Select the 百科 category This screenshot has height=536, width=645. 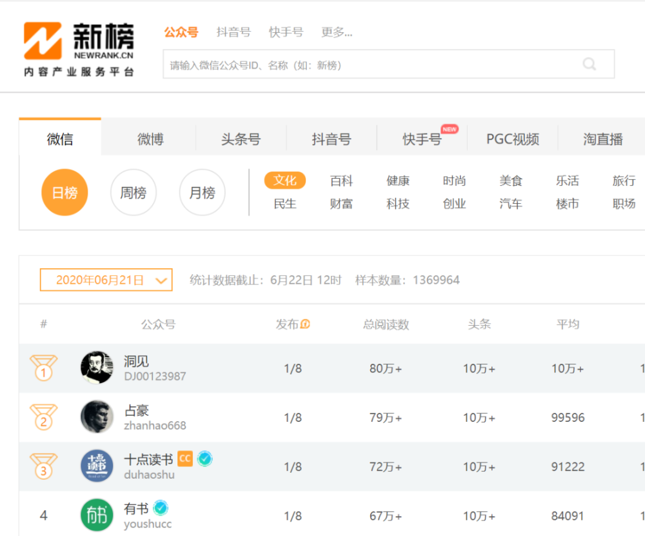(x=341, y=181)
